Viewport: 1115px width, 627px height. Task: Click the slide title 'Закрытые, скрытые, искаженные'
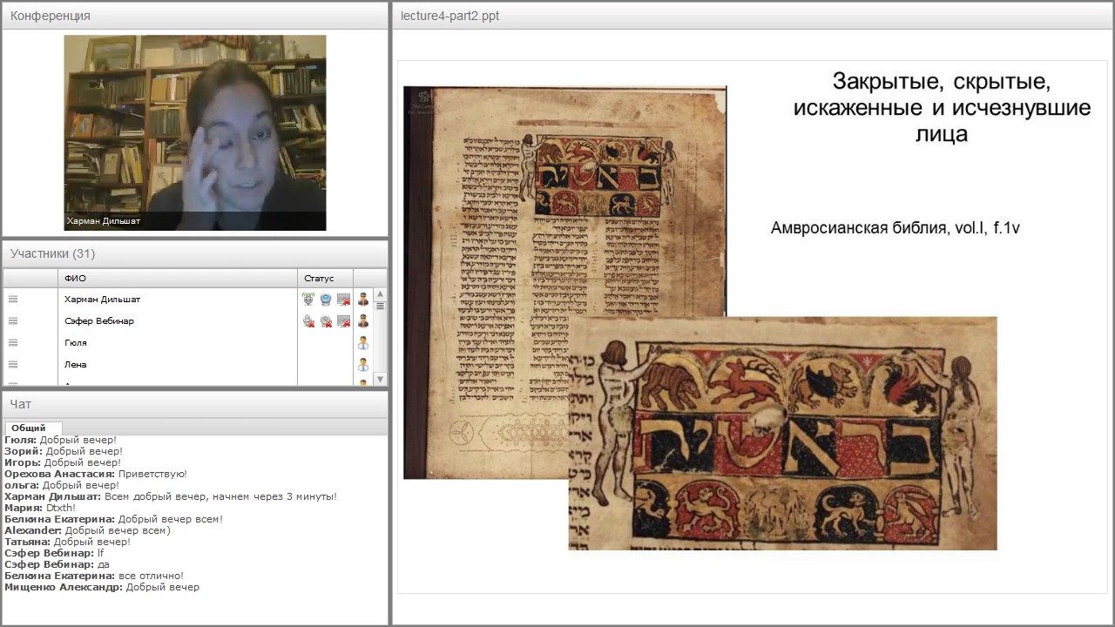point(942,107)
